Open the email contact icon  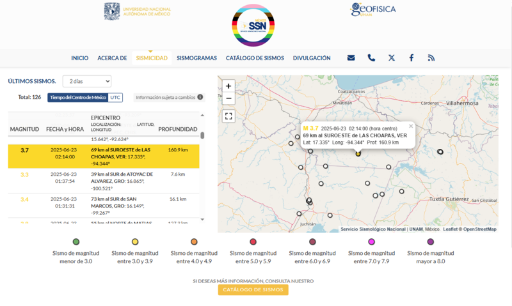351,58
